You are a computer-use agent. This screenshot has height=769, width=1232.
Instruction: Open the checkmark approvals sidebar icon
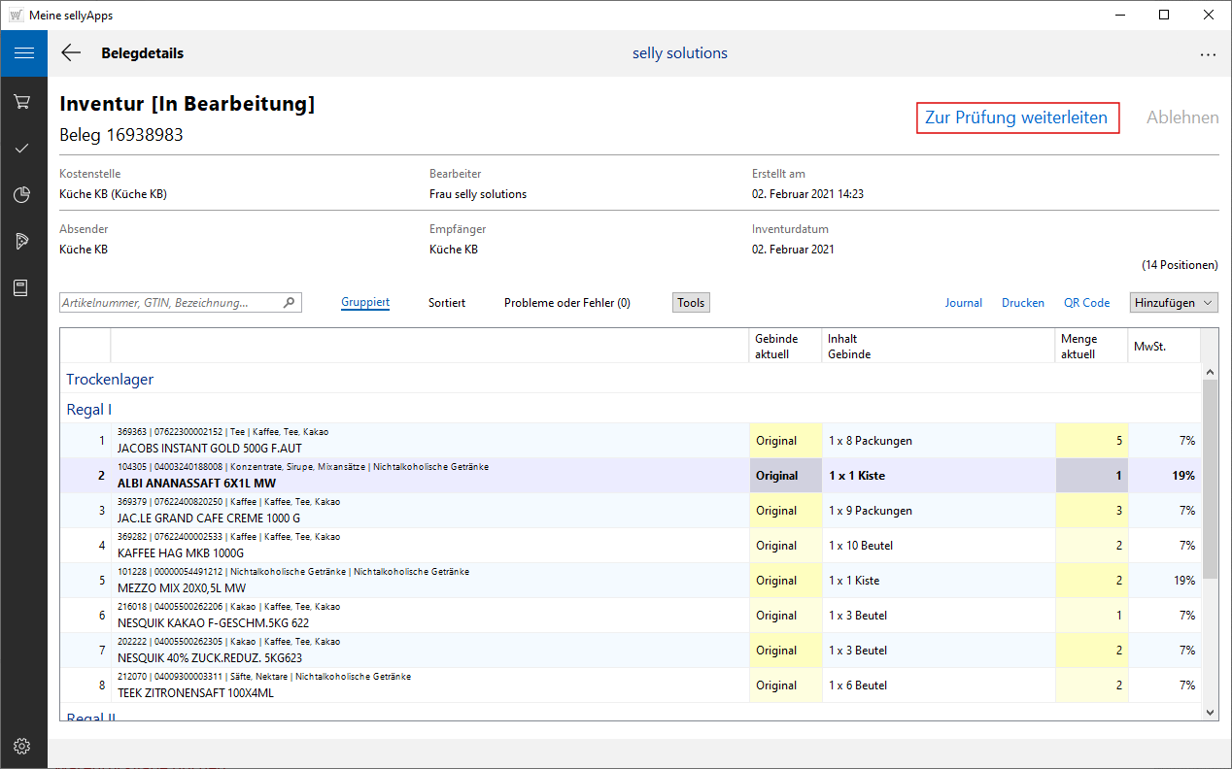[23, 149]
